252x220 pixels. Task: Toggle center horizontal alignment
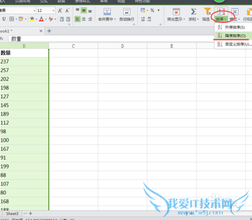click(x=84, y=19)
